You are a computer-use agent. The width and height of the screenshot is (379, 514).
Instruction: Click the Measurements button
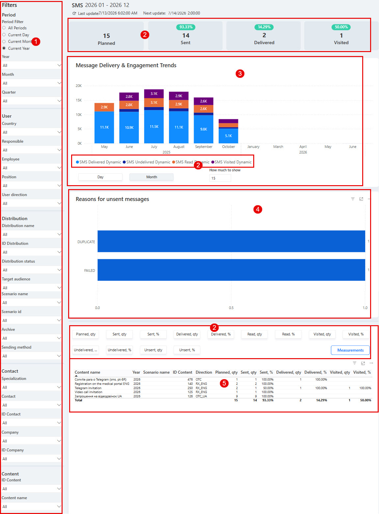point(350,350)
